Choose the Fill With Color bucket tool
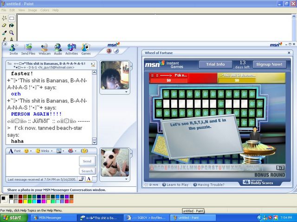The image size is (297, 222). coord(12,25)
